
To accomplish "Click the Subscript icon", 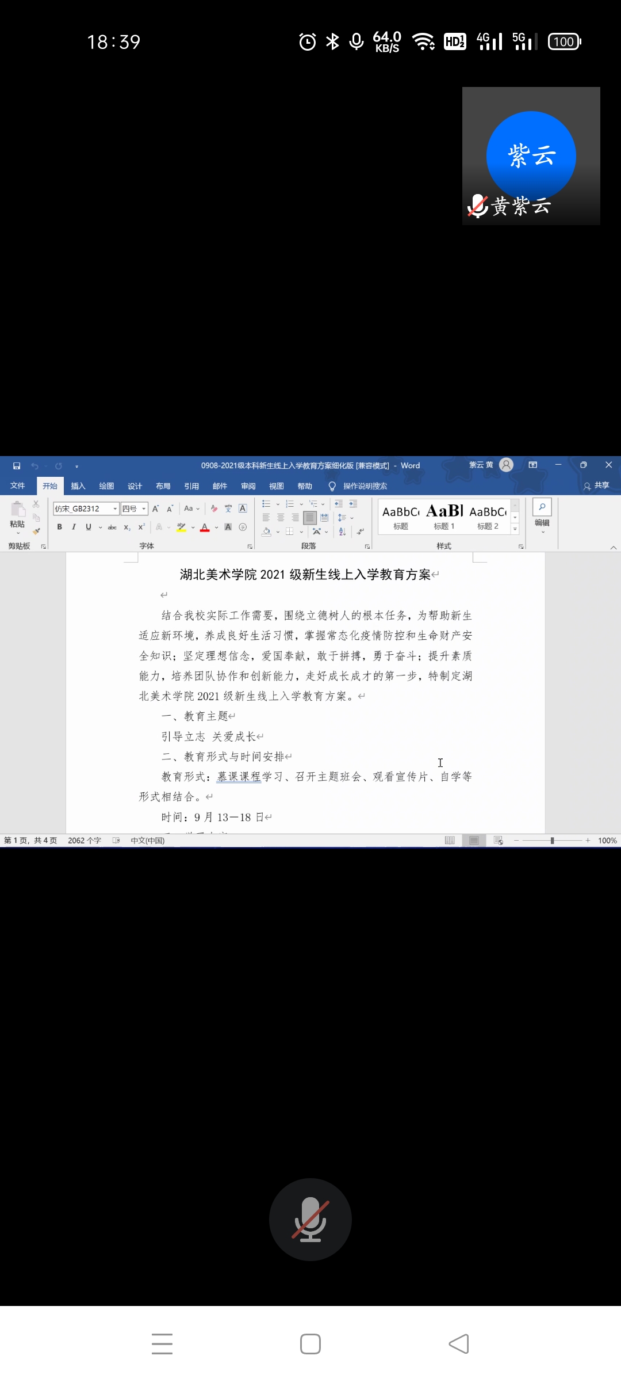I will click(x=127, y=527).
